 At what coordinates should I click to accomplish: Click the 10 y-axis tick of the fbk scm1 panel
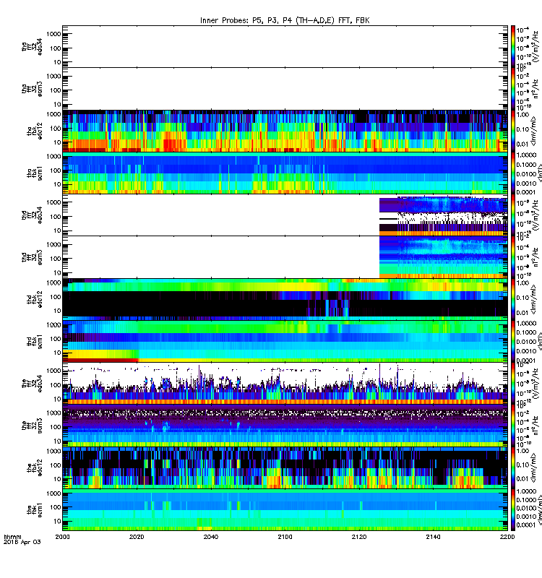click(x=57, y=521)
